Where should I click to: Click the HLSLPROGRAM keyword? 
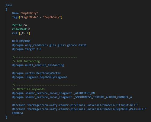coord(21,41)
